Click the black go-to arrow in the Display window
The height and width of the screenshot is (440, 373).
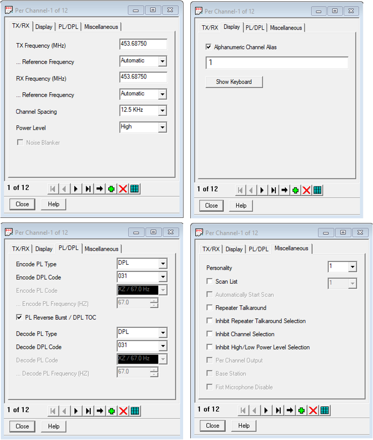pos(284,190)
